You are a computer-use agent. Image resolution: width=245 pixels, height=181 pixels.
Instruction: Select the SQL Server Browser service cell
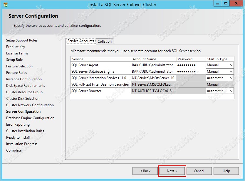click(x=101, y=91)
